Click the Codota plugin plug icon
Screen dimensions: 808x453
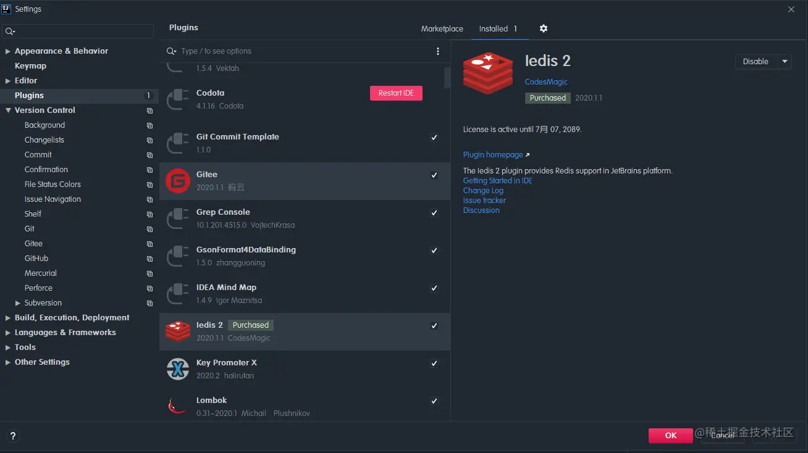tap(178, 99)
